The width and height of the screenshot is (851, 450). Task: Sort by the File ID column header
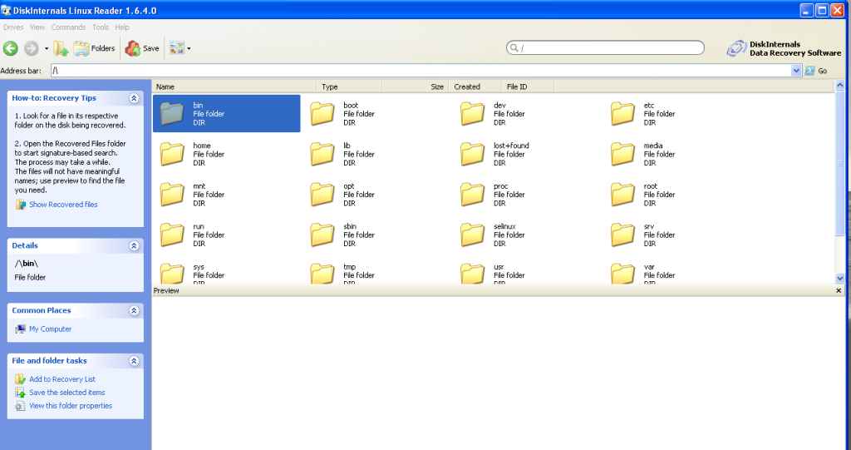tap(528, 87)
